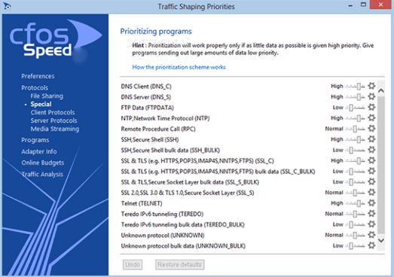Click the Restore defaults button

[179, 264]
